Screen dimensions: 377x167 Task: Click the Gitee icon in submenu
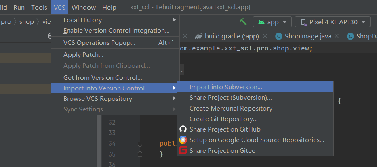[183, 150]
